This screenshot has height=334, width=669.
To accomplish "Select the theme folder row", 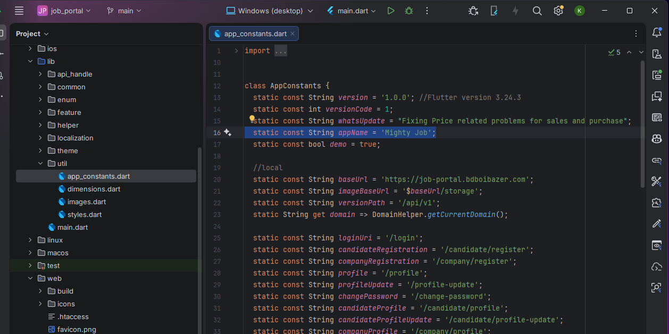I will (x=106, y=151).
